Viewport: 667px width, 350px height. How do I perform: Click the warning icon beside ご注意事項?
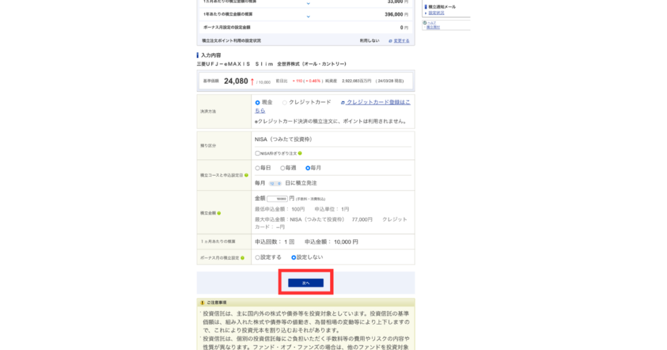click(x=202, y=303)
